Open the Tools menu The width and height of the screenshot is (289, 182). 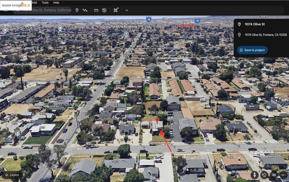(45, 3)
